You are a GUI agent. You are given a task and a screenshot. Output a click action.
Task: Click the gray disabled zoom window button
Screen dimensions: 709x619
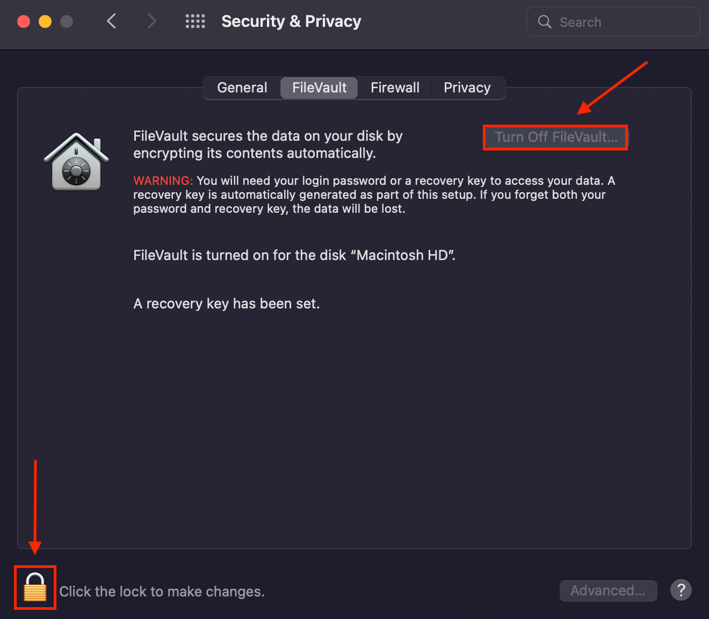coord(67,21)
